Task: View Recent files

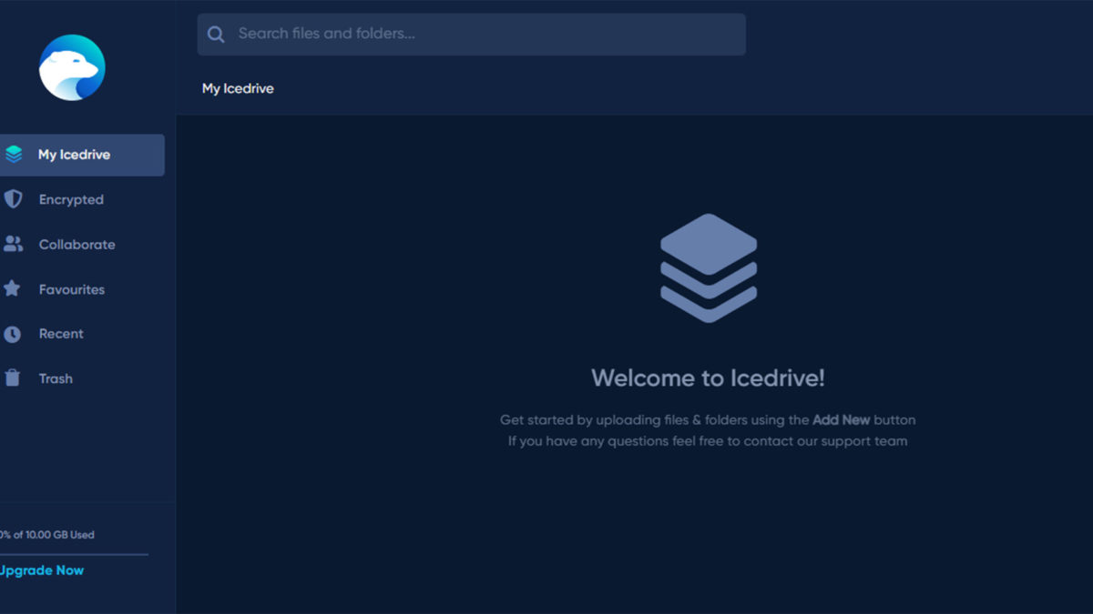Action: (x=61, y=334)
